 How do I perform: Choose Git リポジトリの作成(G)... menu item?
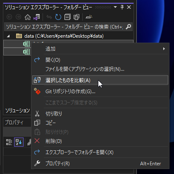pos(100,92)
